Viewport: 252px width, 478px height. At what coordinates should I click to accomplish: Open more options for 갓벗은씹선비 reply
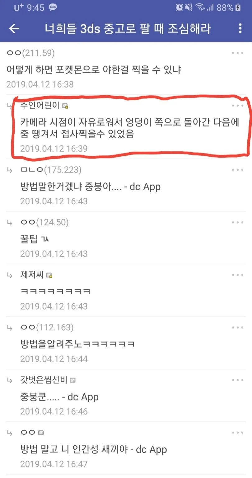[238, 380]
